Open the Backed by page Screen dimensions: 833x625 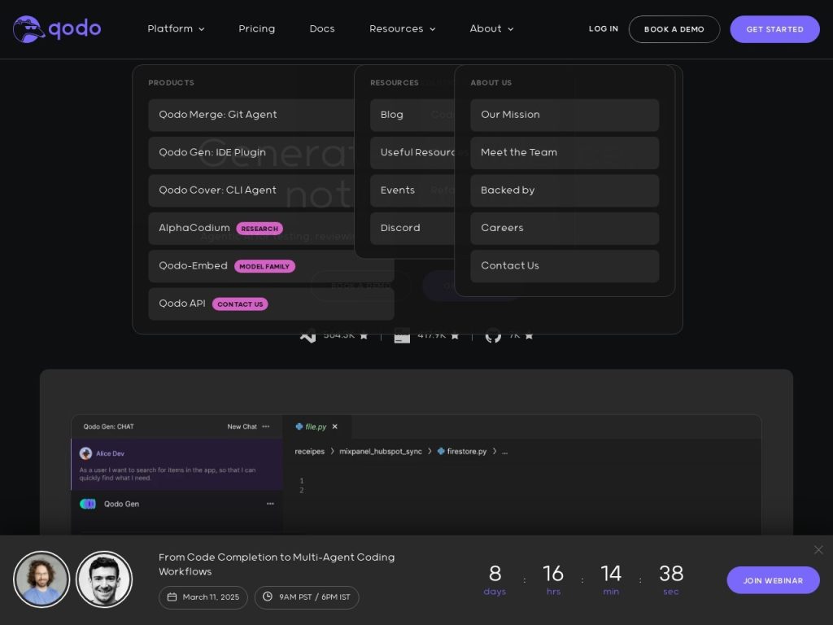pos(565,190)
